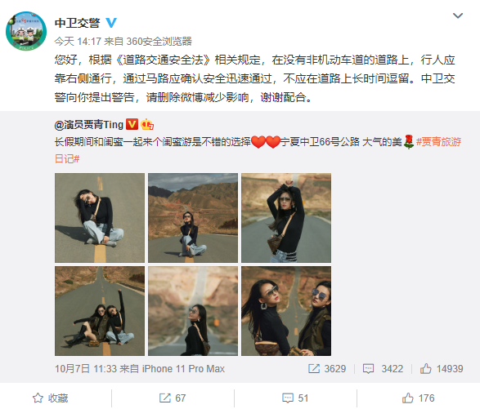Open the 中卫交警 profile avatar
The width and height of the screenshot is (480, 409).
(x=26, y=31)
